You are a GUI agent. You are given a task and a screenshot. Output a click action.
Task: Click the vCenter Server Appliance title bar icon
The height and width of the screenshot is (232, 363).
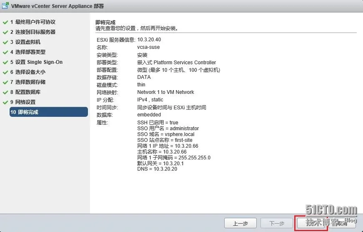(x=5, y=5)
